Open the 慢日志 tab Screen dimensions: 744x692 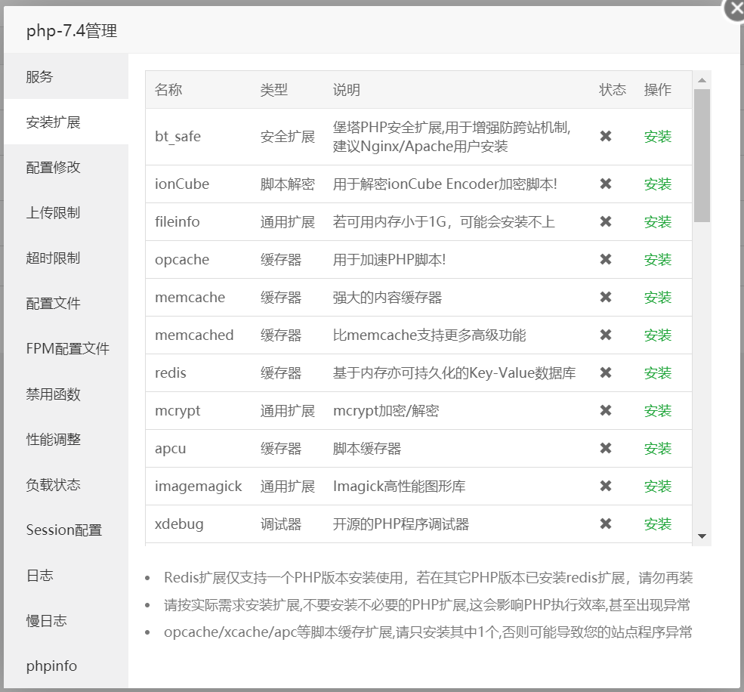(x=66, y=620)
